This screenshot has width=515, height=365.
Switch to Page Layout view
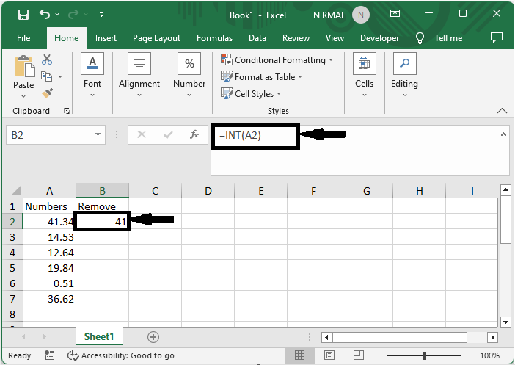click(x=329, y=355)
